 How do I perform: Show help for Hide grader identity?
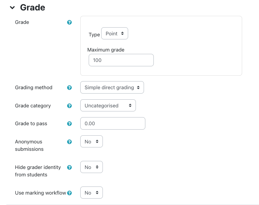tap(69, 167)
